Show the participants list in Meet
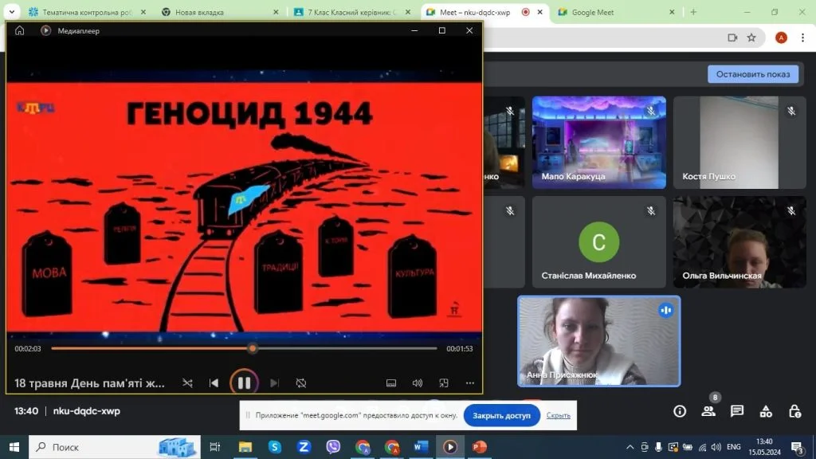This screenshot has width=816, height=459. click(708, 411)
